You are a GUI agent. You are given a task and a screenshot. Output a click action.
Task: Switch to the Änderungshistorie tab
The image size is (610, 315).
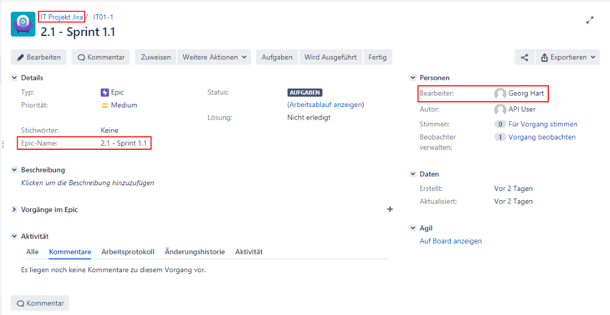pos(194,252)
